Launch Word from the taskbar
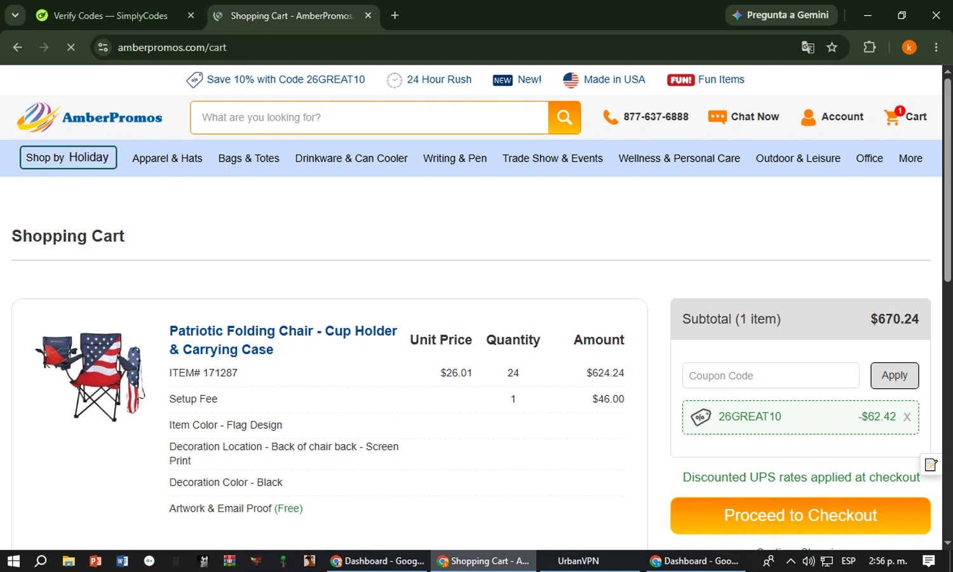The image size is (953, 572). click(x=122, y=561)
